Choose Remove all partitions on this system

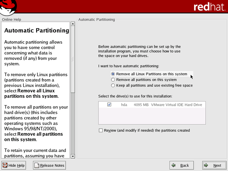point(113,80)
